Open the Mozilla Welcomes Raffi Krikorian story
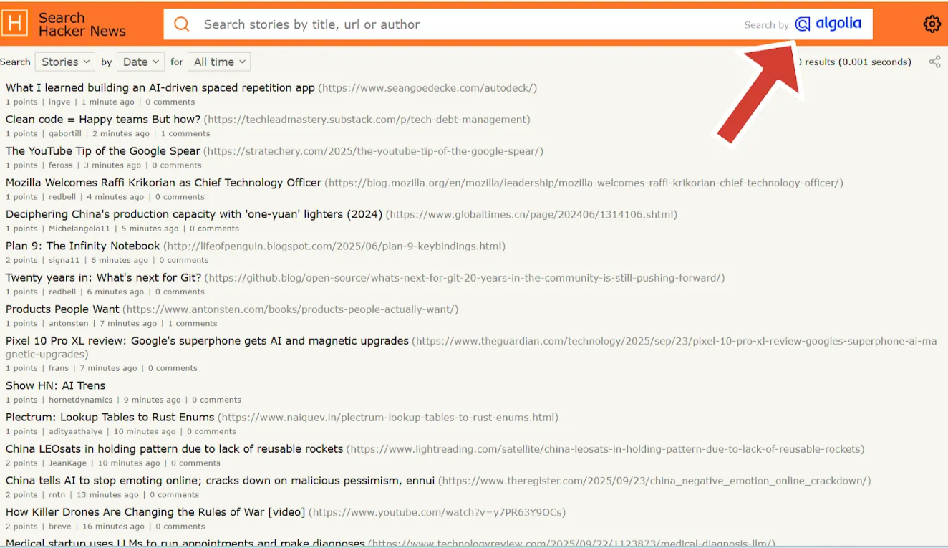 point(163,182)
